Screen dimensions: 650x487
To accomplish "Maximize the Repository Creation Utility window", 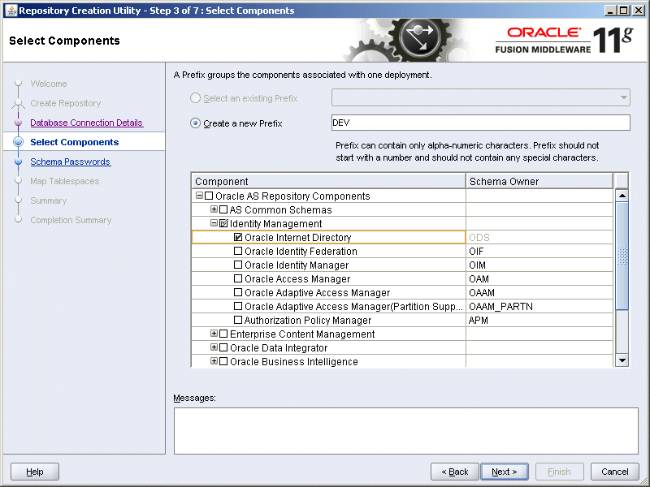I will (x=623, y=11).
